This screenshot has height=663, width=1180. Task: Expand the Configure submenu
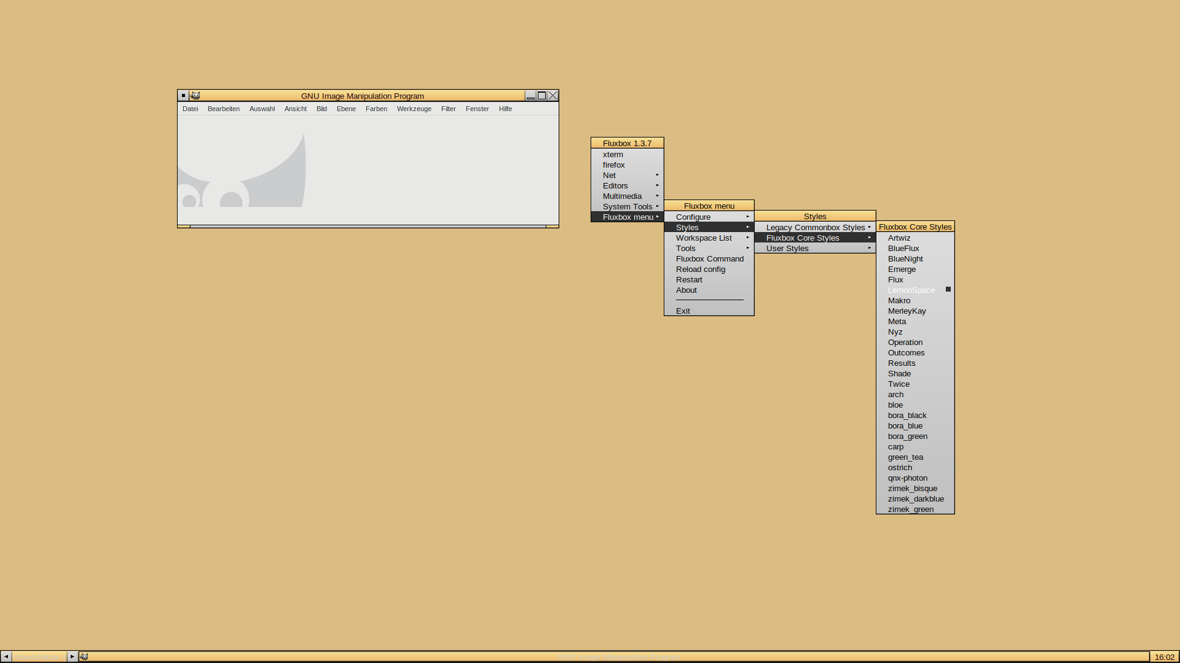point(709,217)
